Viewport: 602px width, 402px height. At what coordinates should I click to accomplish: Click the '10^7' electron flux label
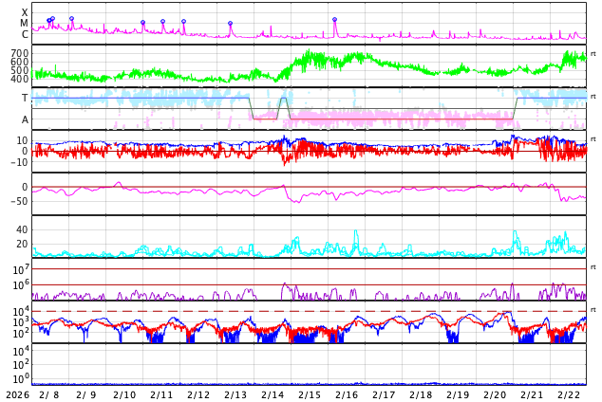(21, 269)
